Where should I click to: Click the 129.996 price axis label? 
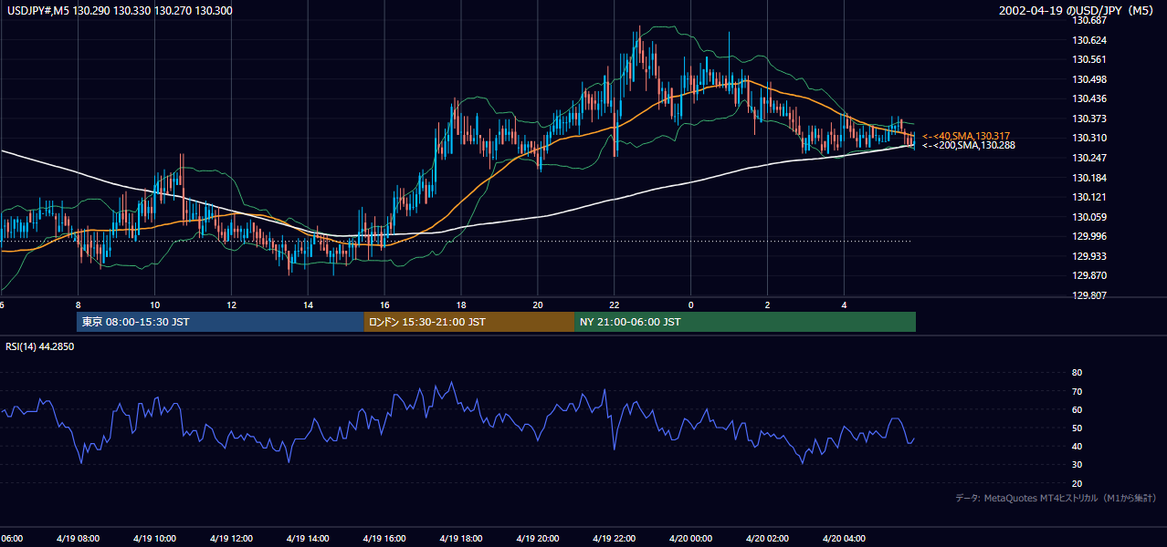tap(1088, 236)
